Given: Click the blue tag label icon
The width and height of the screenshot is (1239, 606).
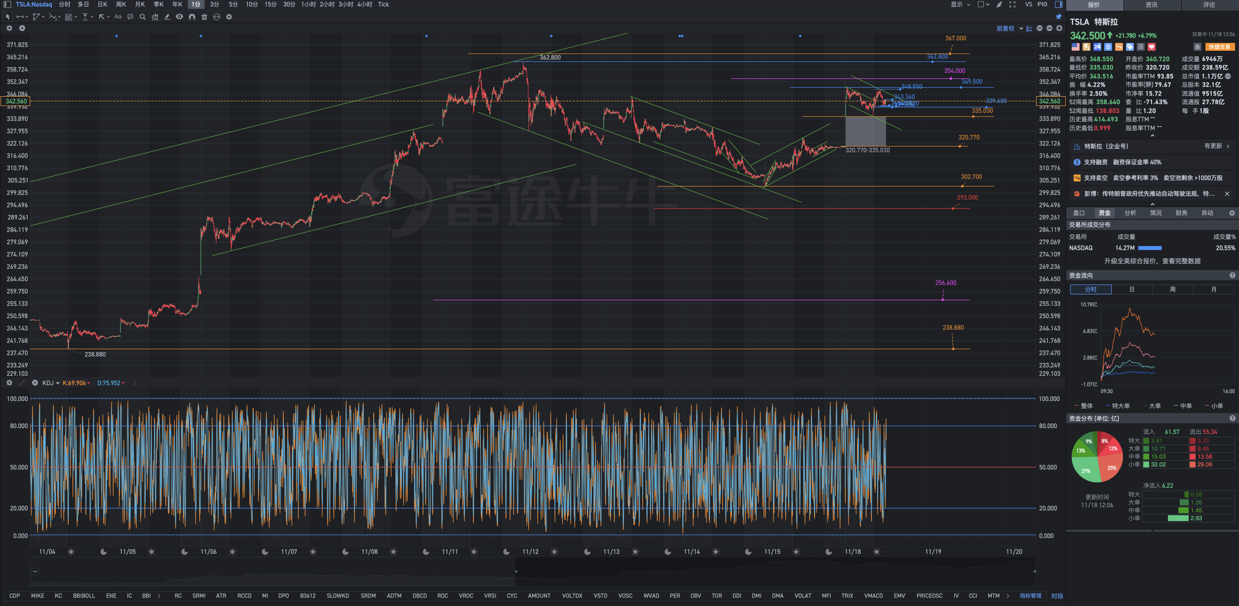Looking at the screenshot, I should 1130,47.
